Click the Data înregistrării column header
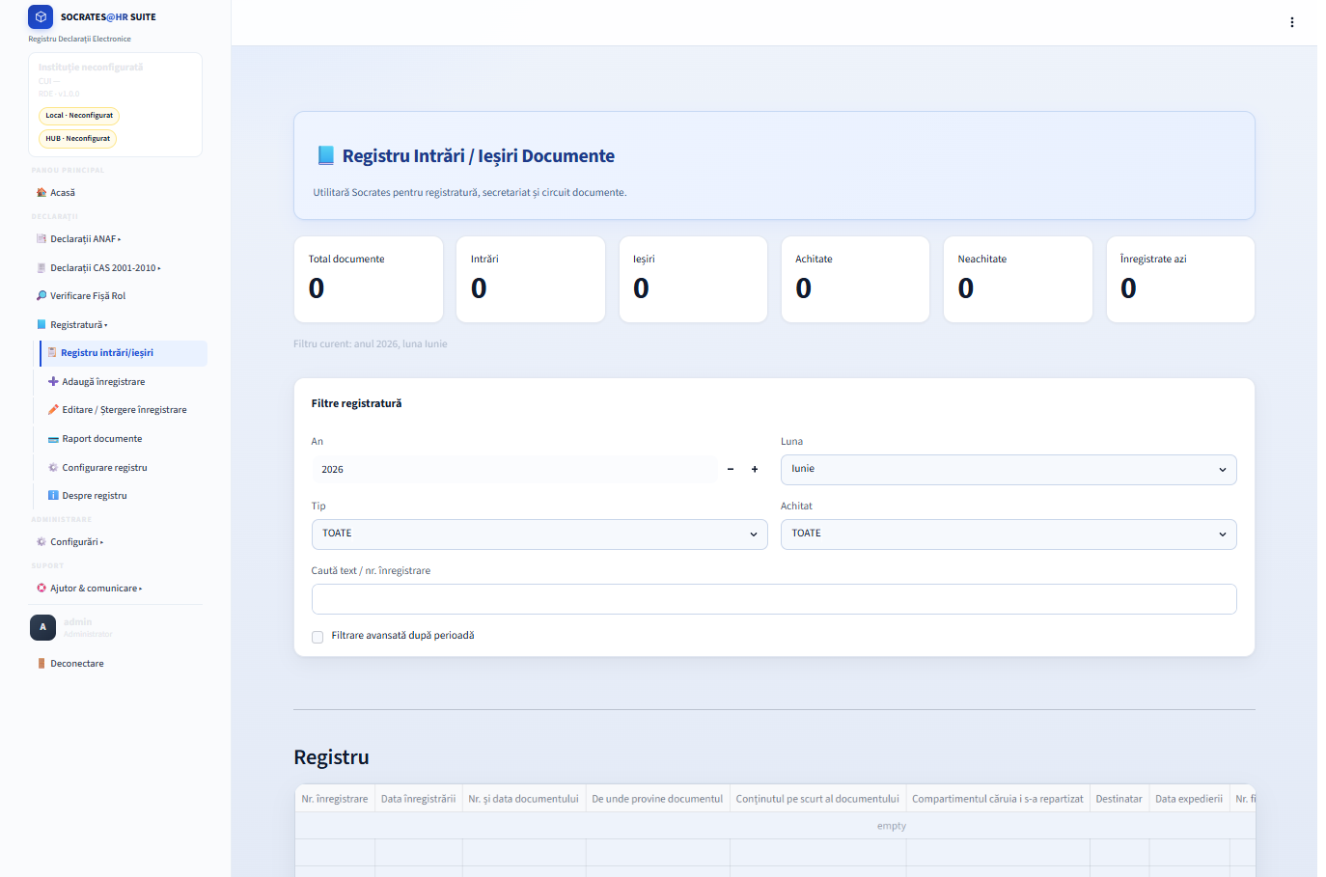 click(x=418, y=799)
